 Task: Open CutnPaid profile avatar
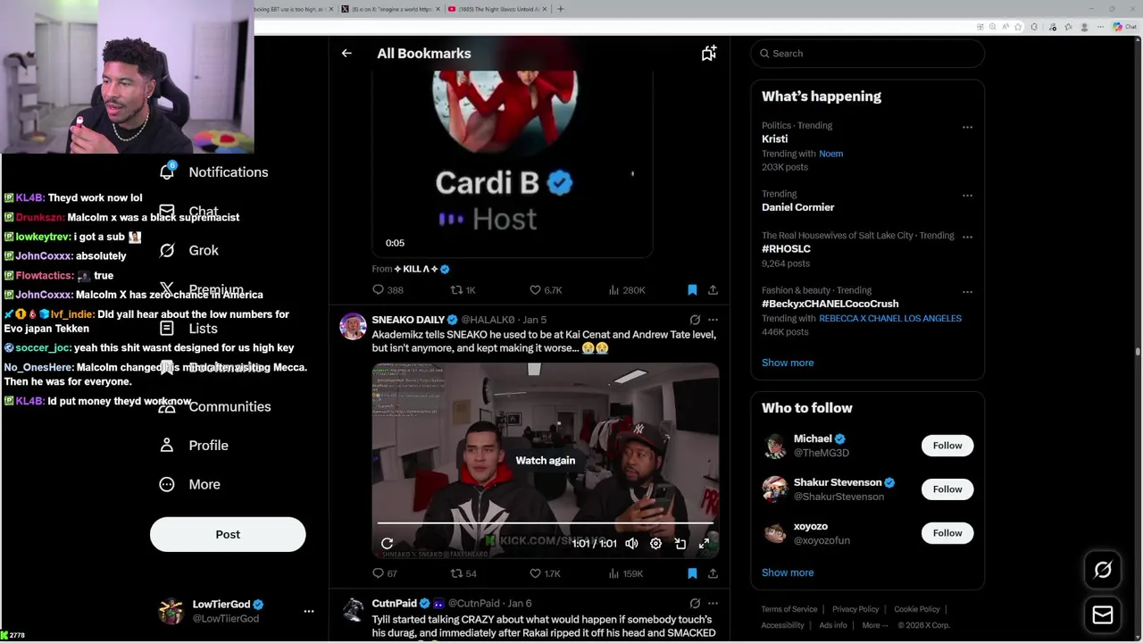[353, 610]
